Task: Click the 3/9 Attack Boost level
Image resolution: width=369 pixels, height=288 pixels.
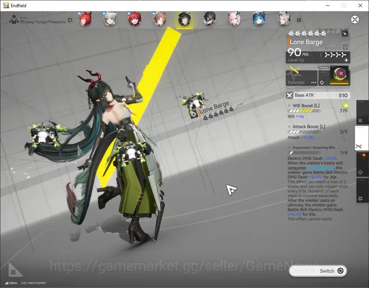Action: click(x=343, y=132)
